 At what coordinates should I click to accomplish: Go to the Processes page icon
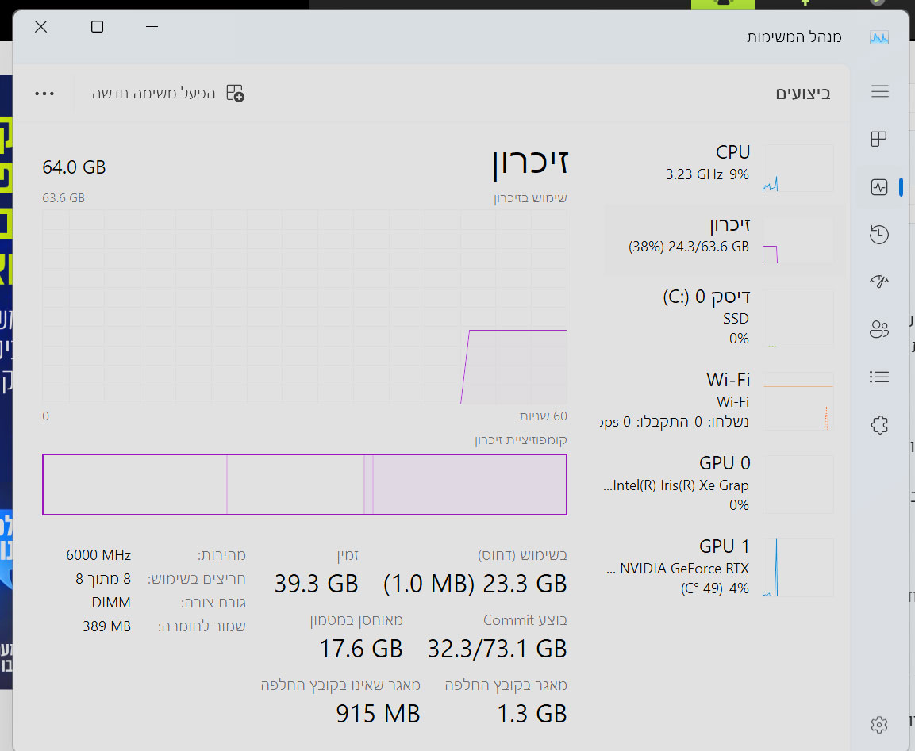[x=879, y=140]
